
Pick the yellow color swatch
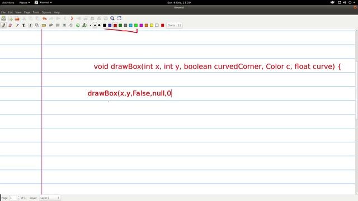coord(152,25)
